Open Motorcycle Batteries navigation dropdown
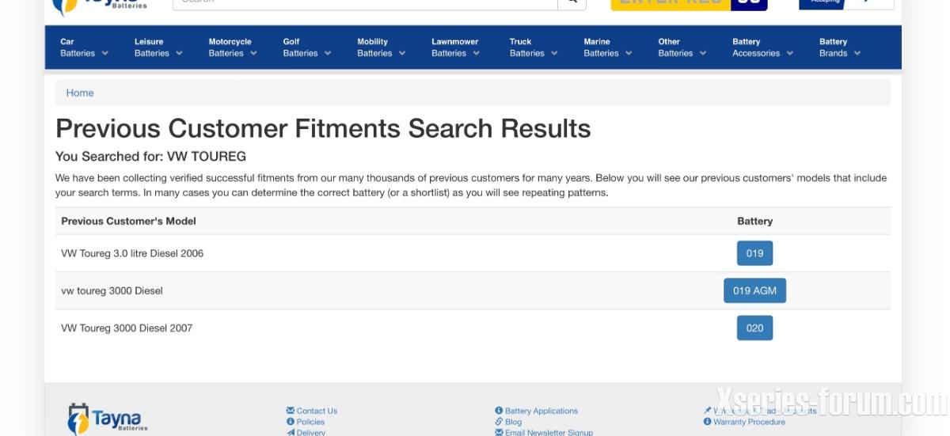The image size is (950, 436). (233, 47)
